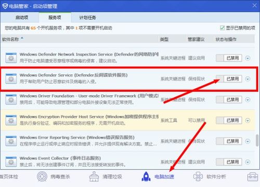The width and height of the screenshot is (260, 187).
Task: Open dropdown arrow for Windows Error Reporting Service
Action: [x=248, y=141]
